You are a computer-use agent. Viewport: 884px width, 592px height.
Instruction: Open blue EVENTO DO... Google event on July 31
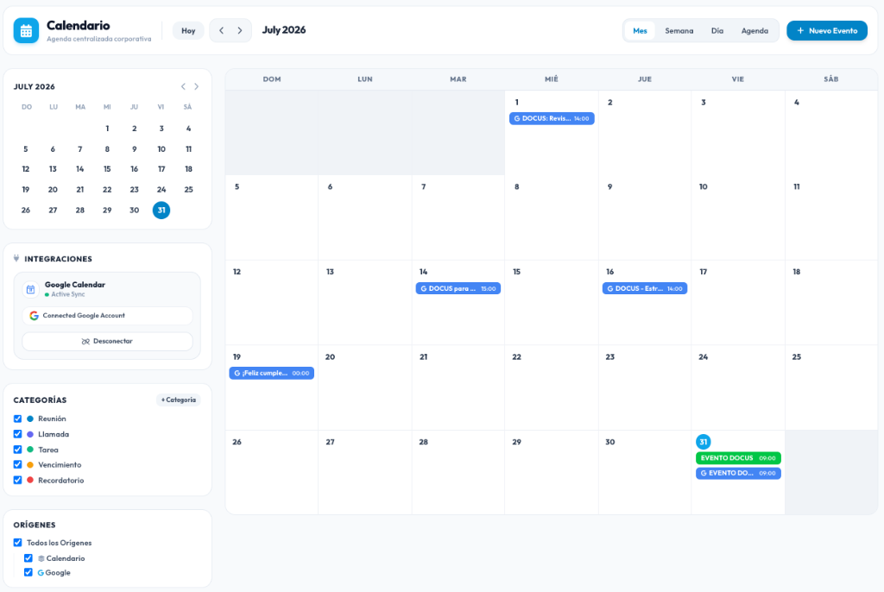[738, 473]
